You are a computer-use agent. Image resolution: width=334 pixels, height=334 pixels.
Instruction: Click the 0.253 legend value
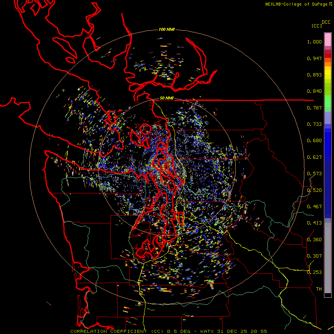[314, 272]
